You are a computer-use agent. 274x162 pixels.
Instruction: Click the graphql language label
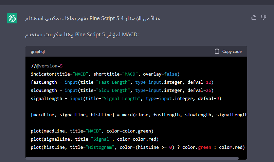pos(38,52)
